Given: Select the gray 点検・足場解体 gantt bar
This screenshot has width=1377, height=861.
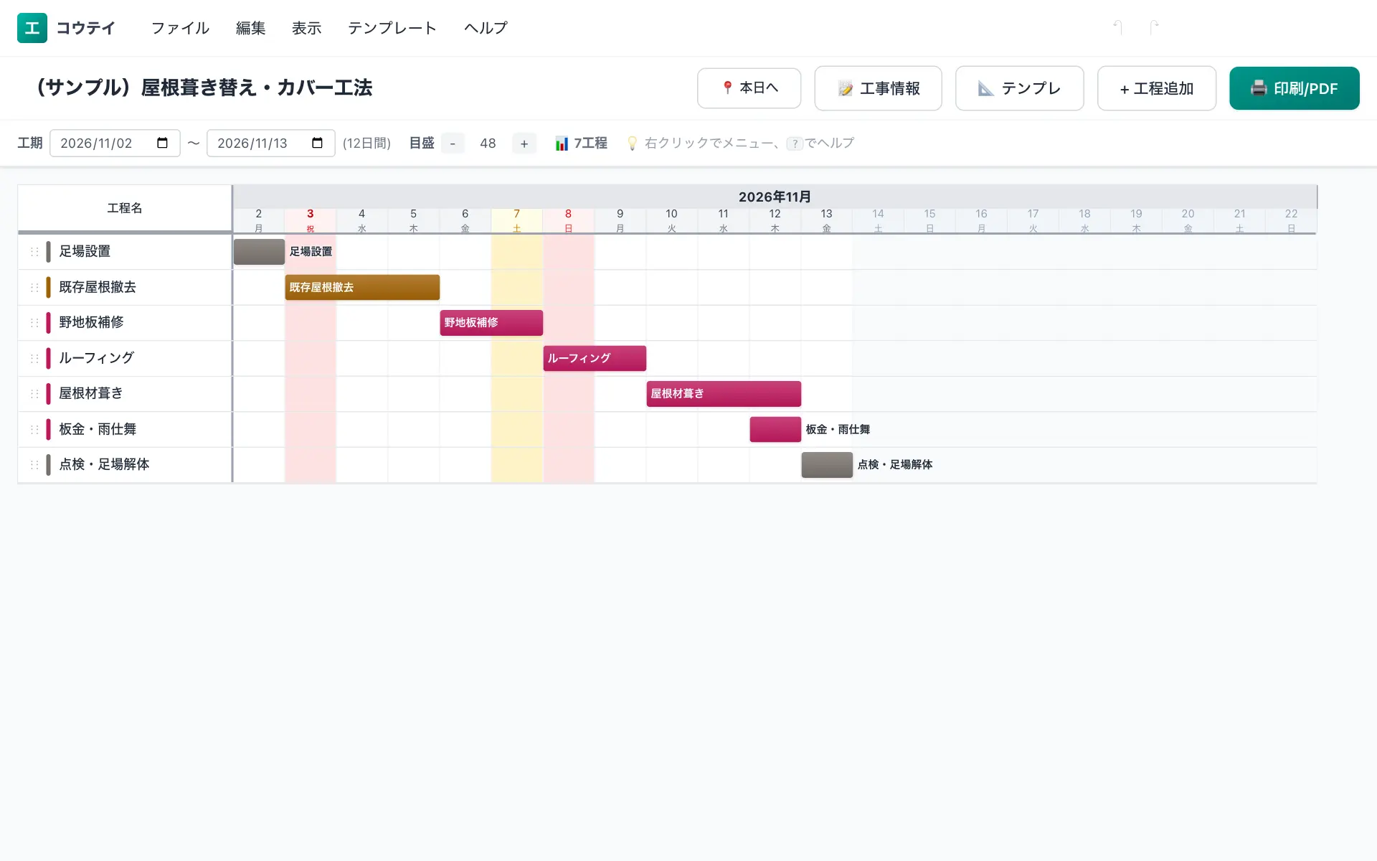Looking at the screenshot, I should point(827,465).
